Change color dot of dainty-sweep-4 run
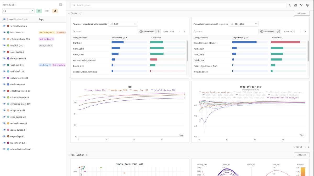This screenshot has width=314, height=176. (x=8, y=58)
